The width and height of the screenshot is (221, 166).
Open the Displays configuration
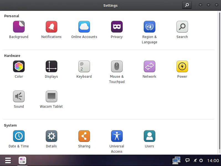click(51, 67)
